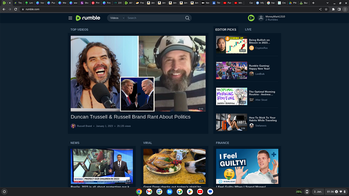
Task: Open the MoneyMark1310 profile avatar icon
Action: click(x=261, y=18)
